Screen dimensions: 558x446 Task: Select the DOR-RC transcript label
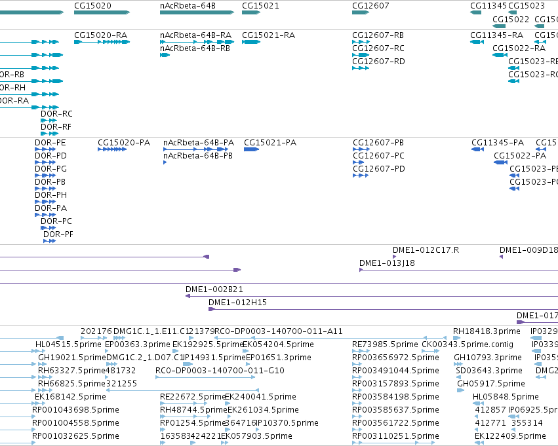56,114
